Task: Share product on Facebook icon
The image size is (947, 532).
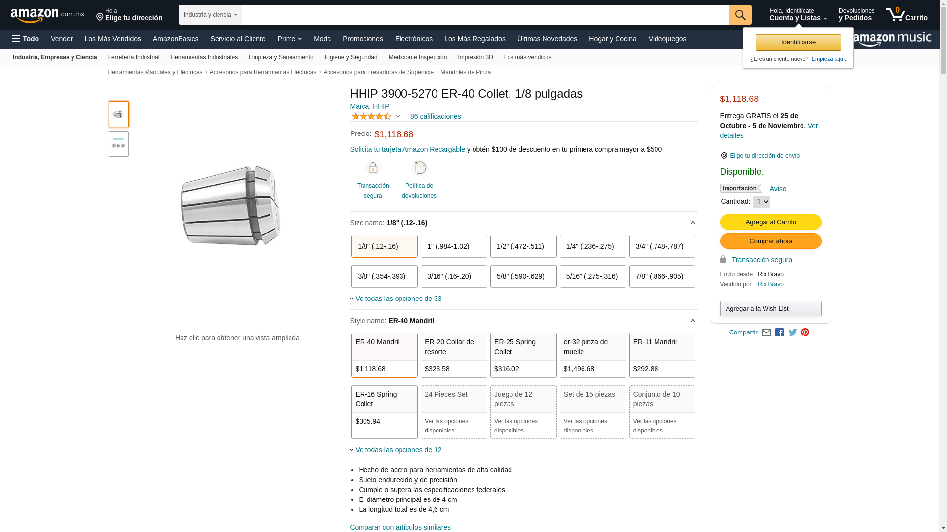Action: point(779,332)
